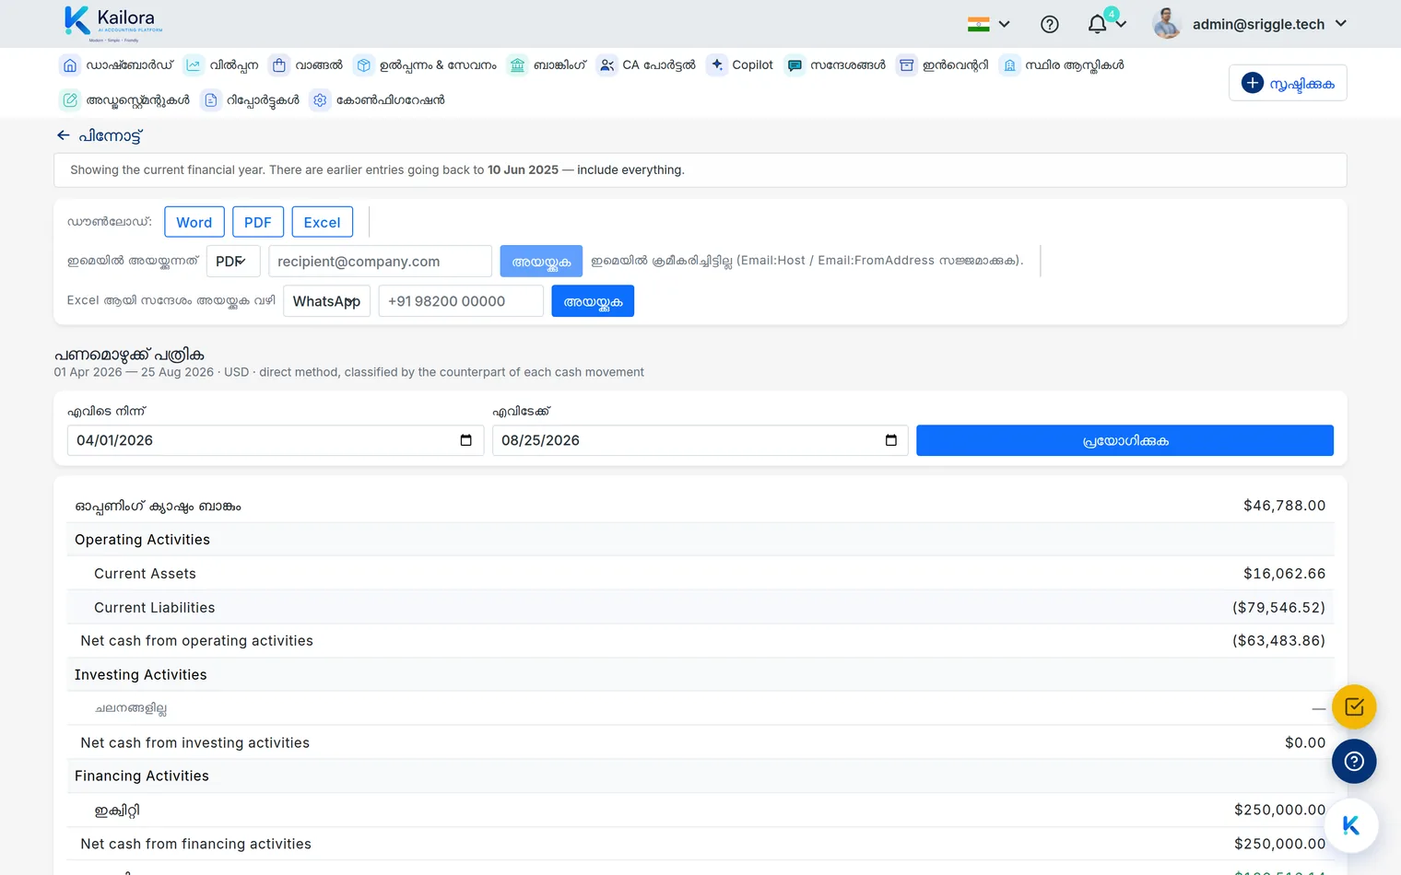This screenshot has height=875, width=1401.
Task: Open the notifications bell
Action: [1097, 24]
